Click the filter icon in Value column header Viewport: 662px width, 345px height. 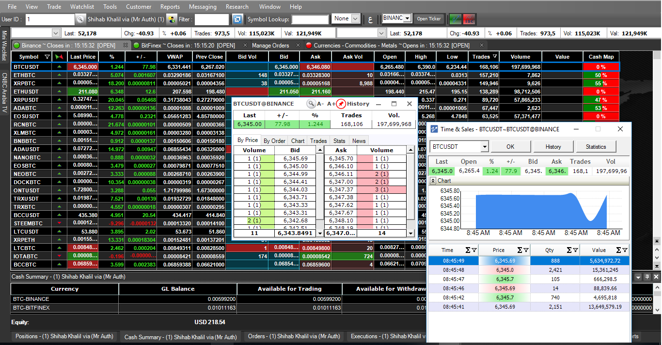click(625, 250)
